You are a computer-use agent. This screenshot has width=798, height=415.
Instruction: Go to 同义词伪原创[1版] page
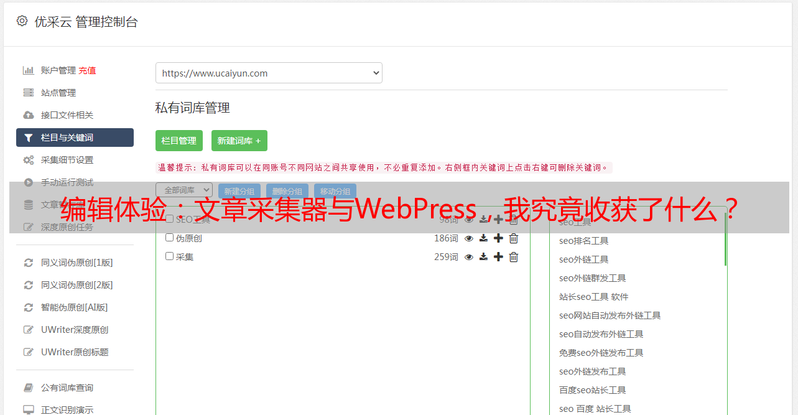(x=77, y=263)
